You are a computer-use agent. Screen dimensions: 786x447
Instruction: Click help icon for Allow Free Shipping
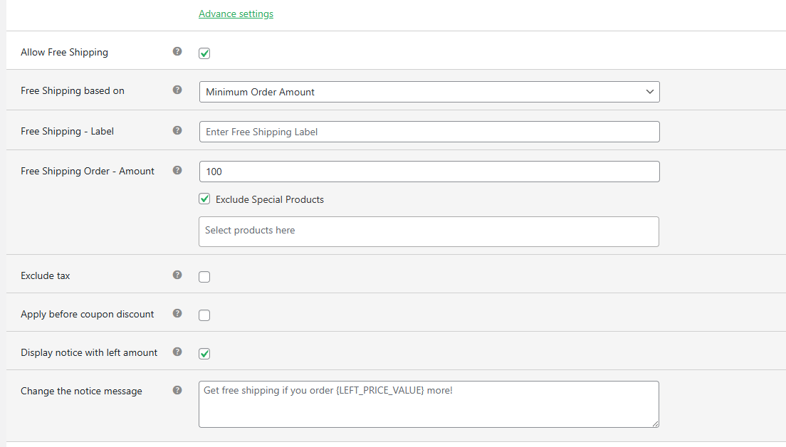coord(177,51)
